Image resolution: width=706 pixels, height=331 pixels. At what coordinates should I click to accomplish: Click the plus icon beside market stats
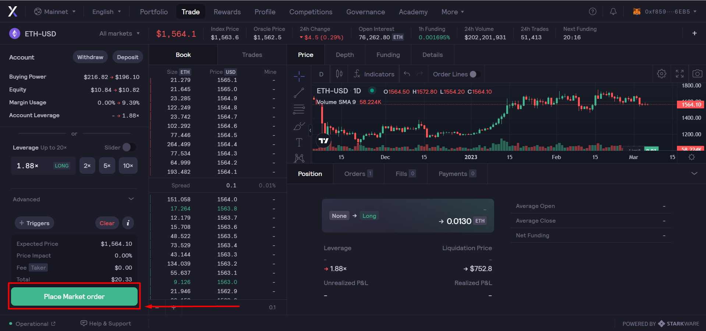pyautogui.click(x=694, y=33)
